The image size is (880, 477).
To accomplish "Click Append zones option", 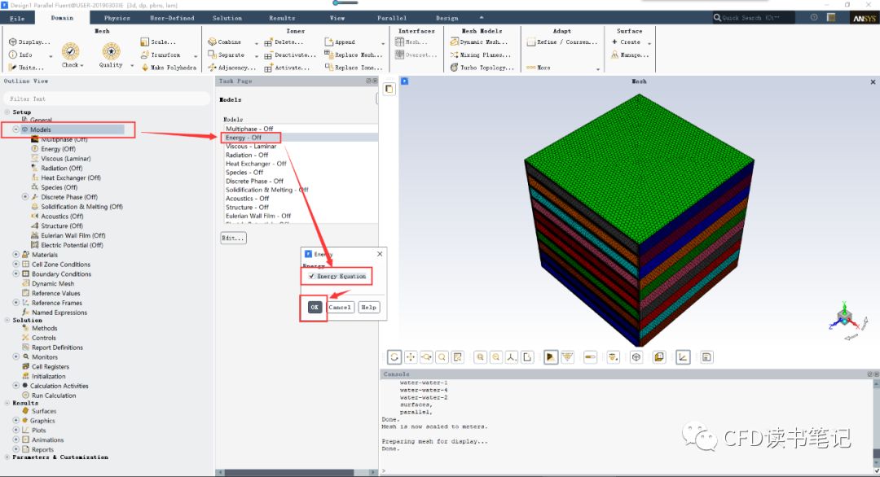I will pos(340,42).
